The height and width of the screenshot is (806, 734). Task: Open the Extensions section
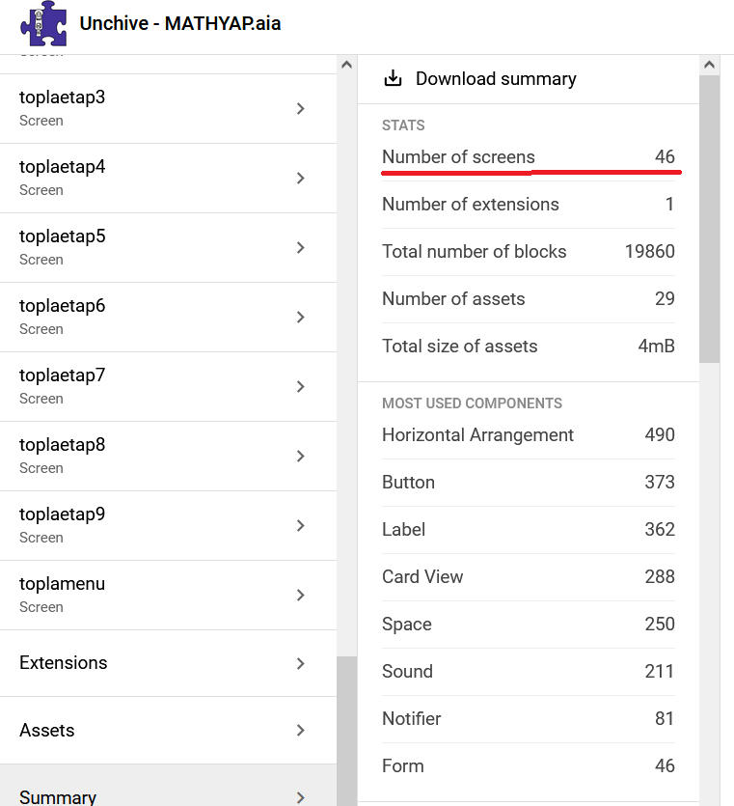pyautogui.click(x=145, y=663)
